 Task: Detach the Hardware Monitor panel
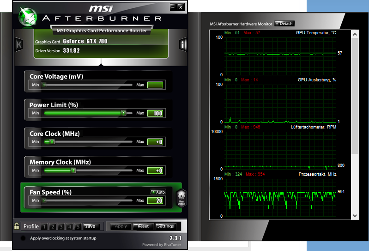tap(284, 24)
